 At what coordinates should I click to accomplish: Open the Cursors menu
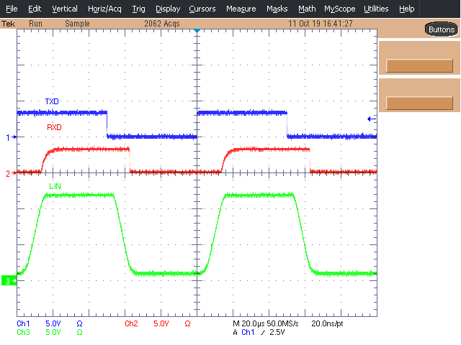202,9
